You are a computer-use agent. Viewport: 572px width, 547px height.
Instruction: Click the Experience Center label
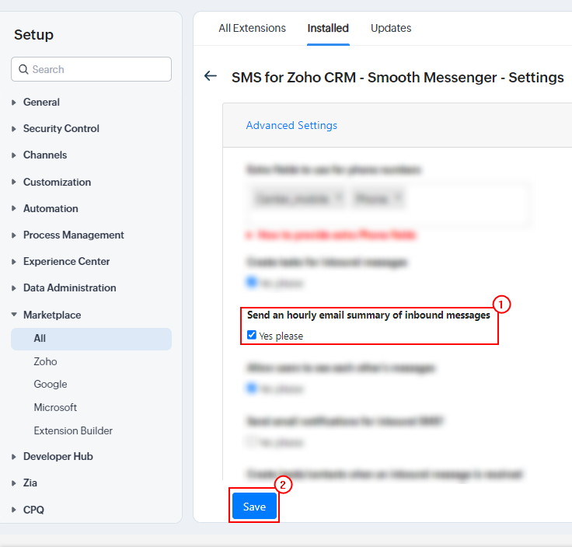pyautogui.click(x=66, y=262)
